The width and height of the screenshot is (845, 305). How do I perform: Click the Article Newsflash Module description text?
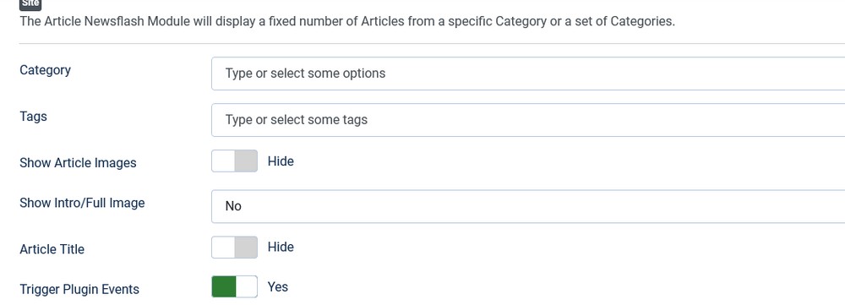347,22
